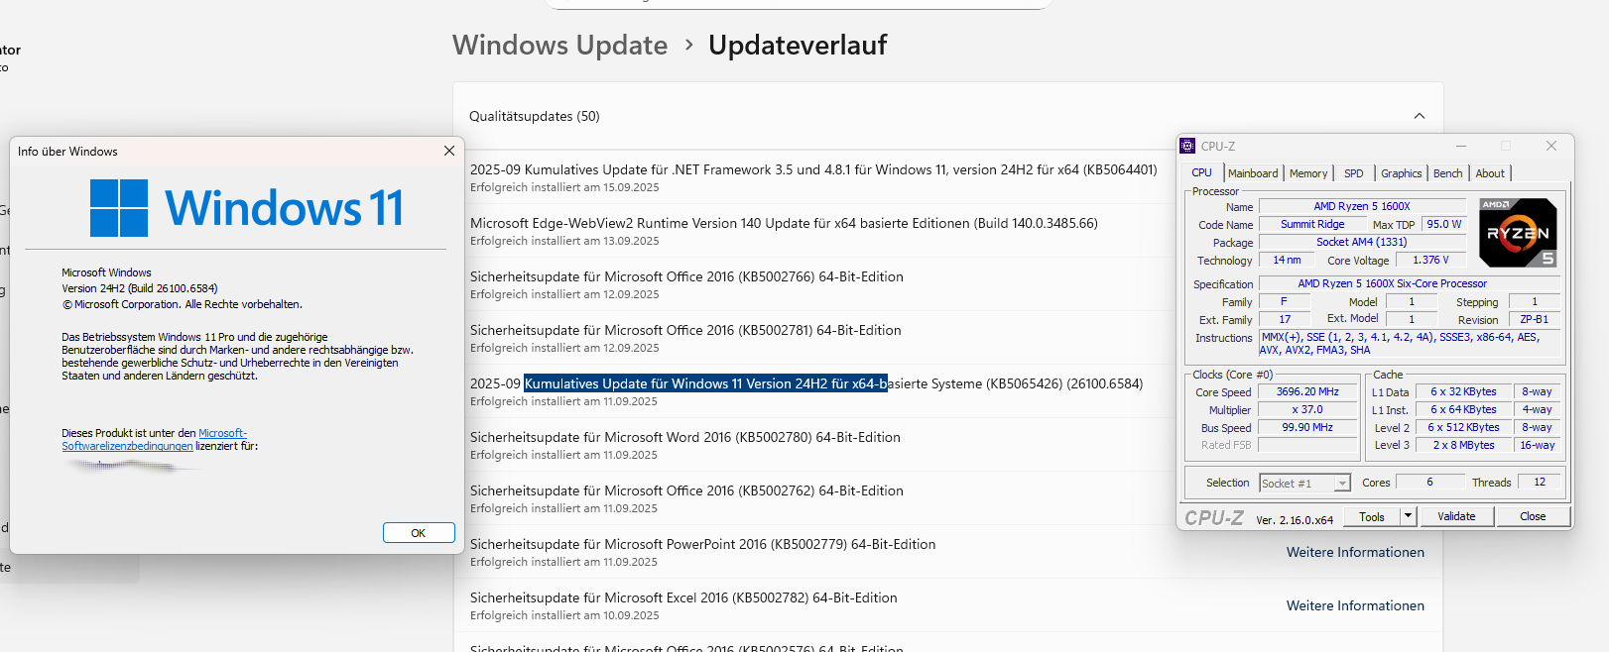The image size is (1609, 652).
Task: Switch to the Bench tab in CPU-Z
Action: (x=1447, y=173)
